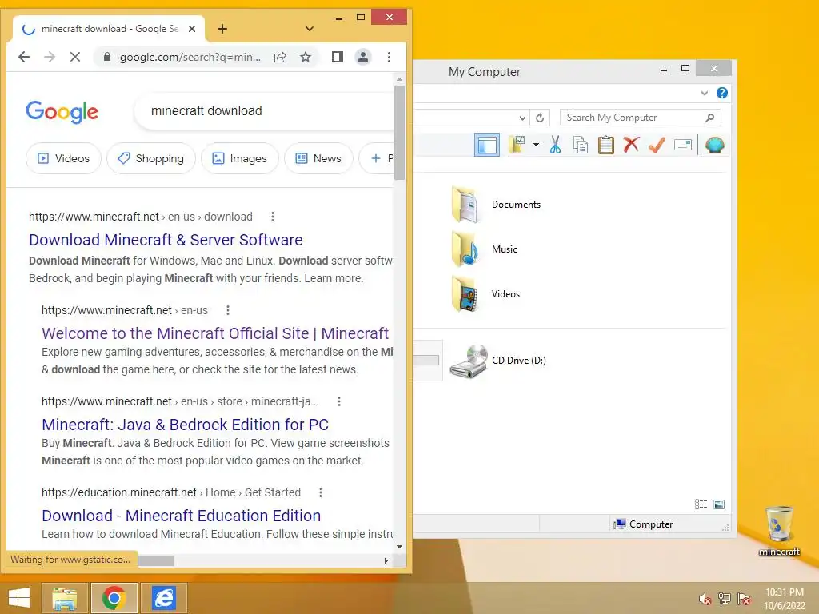Click the Copy pages icon in My Computer
Viewport: 819px width, 614px height.
[x=581, y=145]
